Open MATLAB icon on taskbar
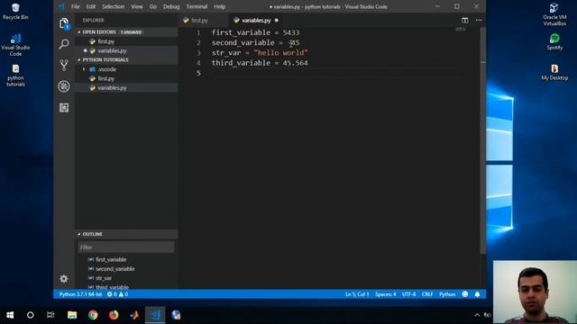This screenshot has height=324, width=577. [x=134, y=315]
